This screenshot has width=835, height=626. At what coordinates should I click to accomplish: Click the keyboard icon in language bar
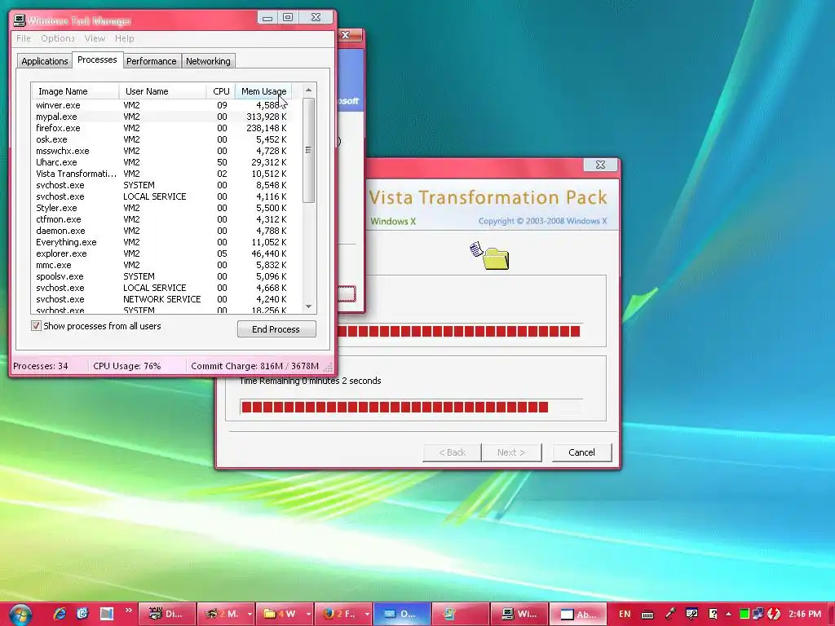pyautogui.click(x=647, y=615)
